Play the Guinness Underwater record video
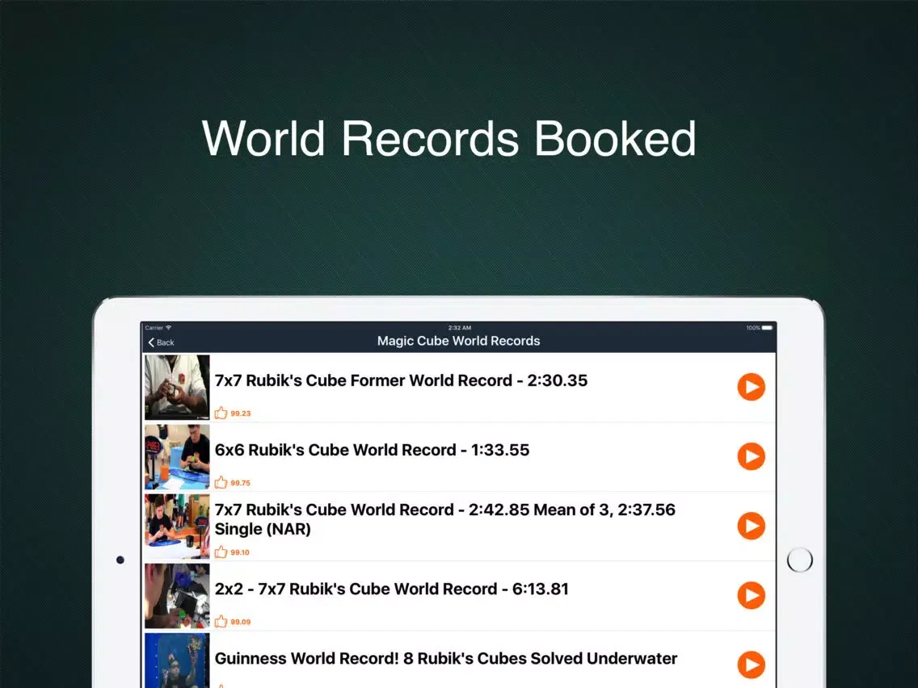Viewport: 918px width, 688px height. 751,665
